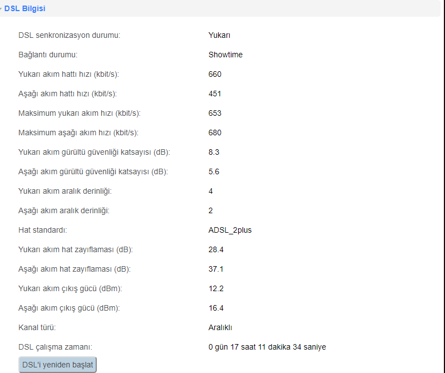445x373 pixels.
Task: Click the "DSL'i yeniden başlat" button
Action: coord(58,365)
